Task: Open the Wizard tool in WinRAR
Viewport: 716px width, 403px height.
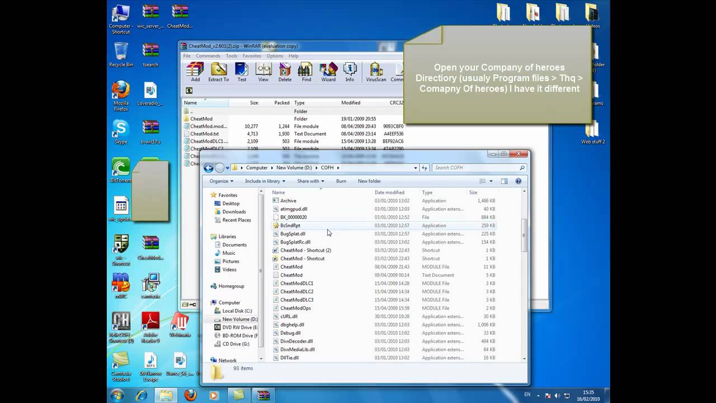Action: (328, 72)
